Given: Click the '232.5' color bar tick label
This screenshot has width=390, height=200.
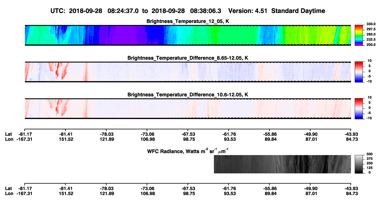Looking at the screenshot, I should click(371, 39).
